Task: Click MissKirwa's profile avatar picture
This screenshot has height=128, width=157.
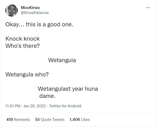Action: point(12,11)
